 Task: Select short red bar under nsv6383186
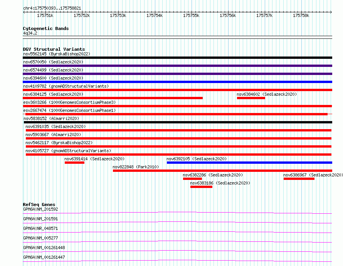tap(201, 187)
